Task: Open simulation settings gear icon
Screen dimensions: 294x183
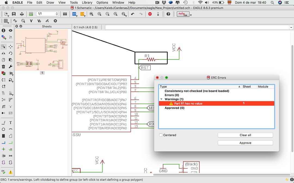Action: (x=55, y=21)
